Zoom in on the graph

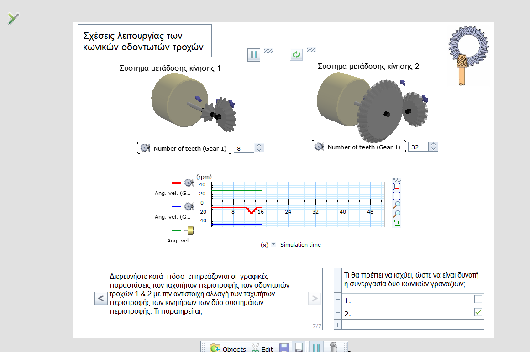tap(397, 205)
